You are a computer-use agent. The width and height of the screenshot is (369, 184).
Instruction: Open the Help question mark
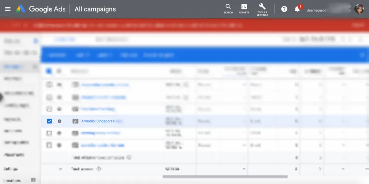(284, 9)
